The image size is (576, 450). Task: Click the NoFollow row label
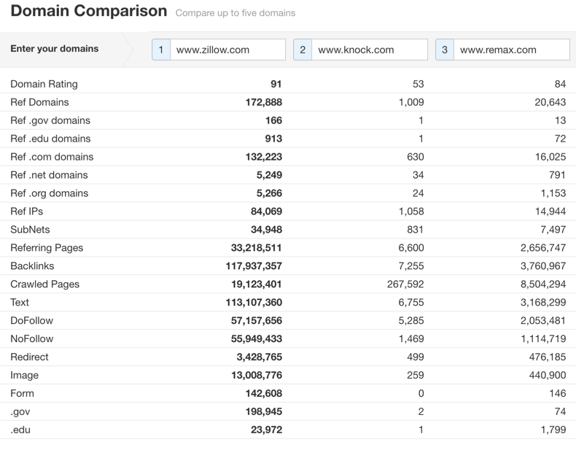click(x=32, y=338)
